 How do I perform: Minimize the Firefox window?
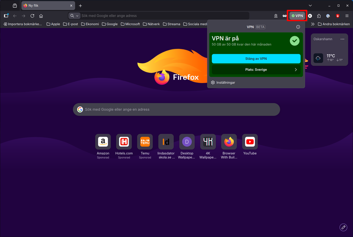pos(330,6)
